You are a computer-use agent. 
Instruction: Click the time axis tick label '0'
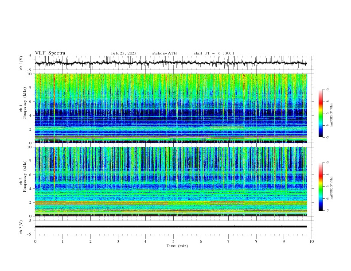pos(35,241)
